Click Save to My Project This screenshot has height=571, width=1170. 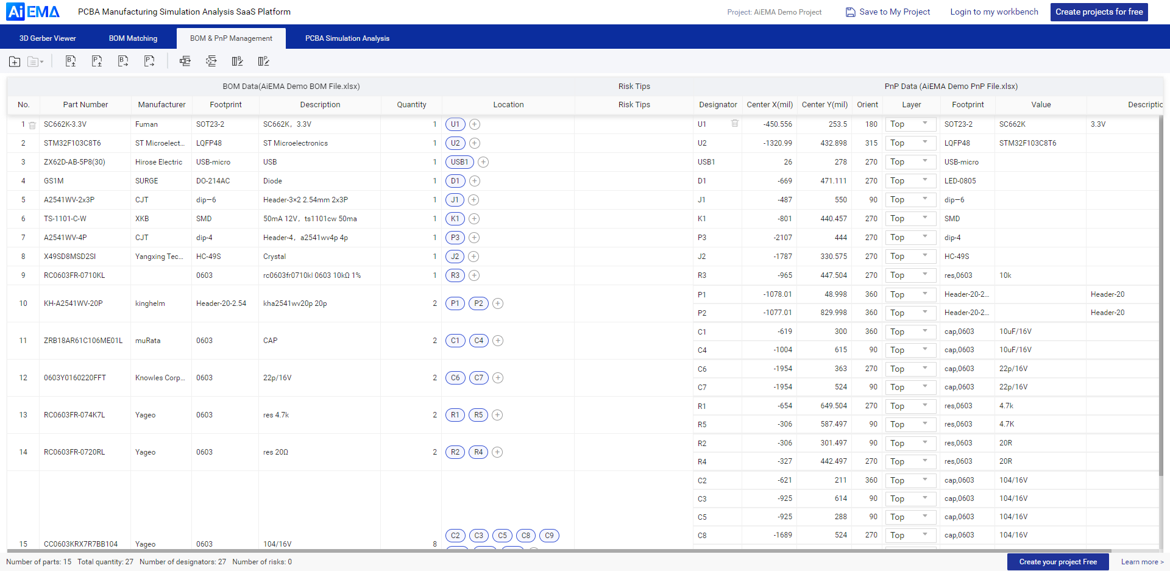[x=888, y=12]
